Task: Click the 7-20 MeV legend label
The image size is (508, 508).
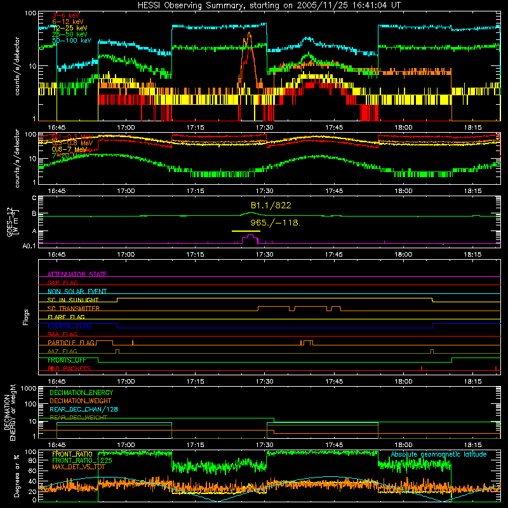Action: point(69,156)
